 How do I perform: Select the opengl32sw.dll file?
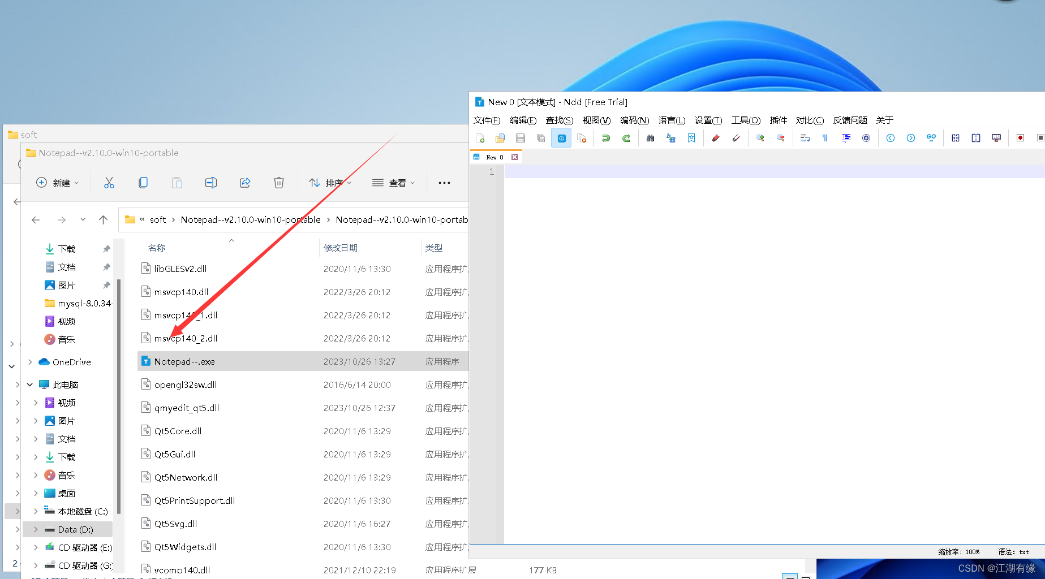click(x=303, y=384)
